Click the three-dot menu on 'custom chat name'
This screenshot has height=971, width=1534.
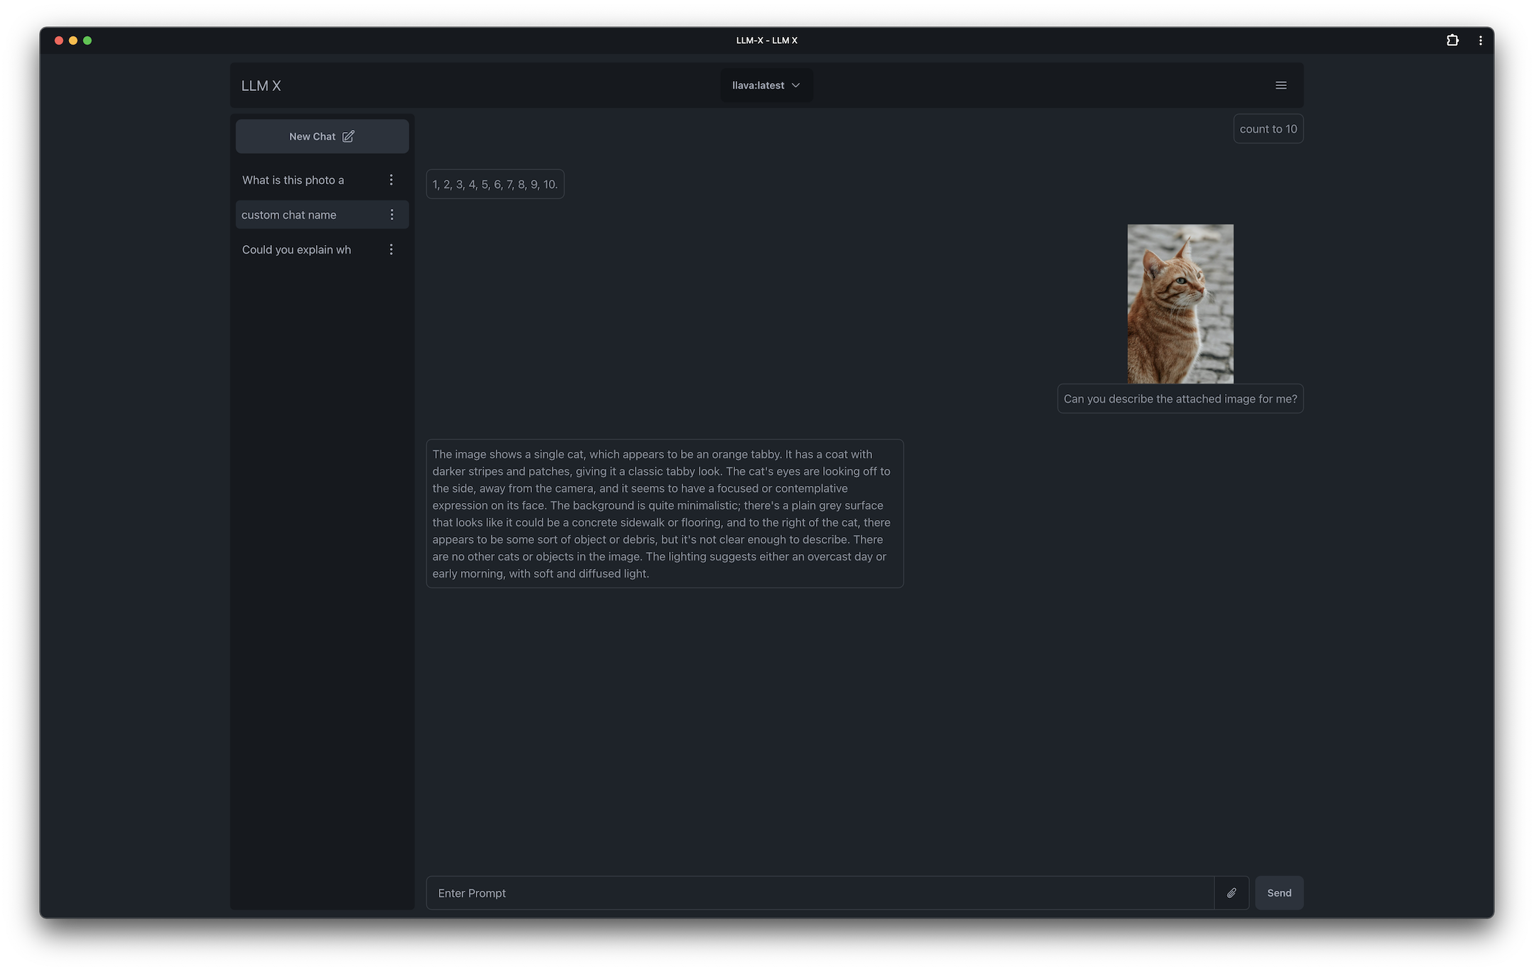[x=393, y=214]
